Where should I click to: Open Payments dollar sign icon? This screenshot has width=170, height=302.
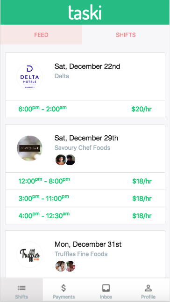(64, 288)
